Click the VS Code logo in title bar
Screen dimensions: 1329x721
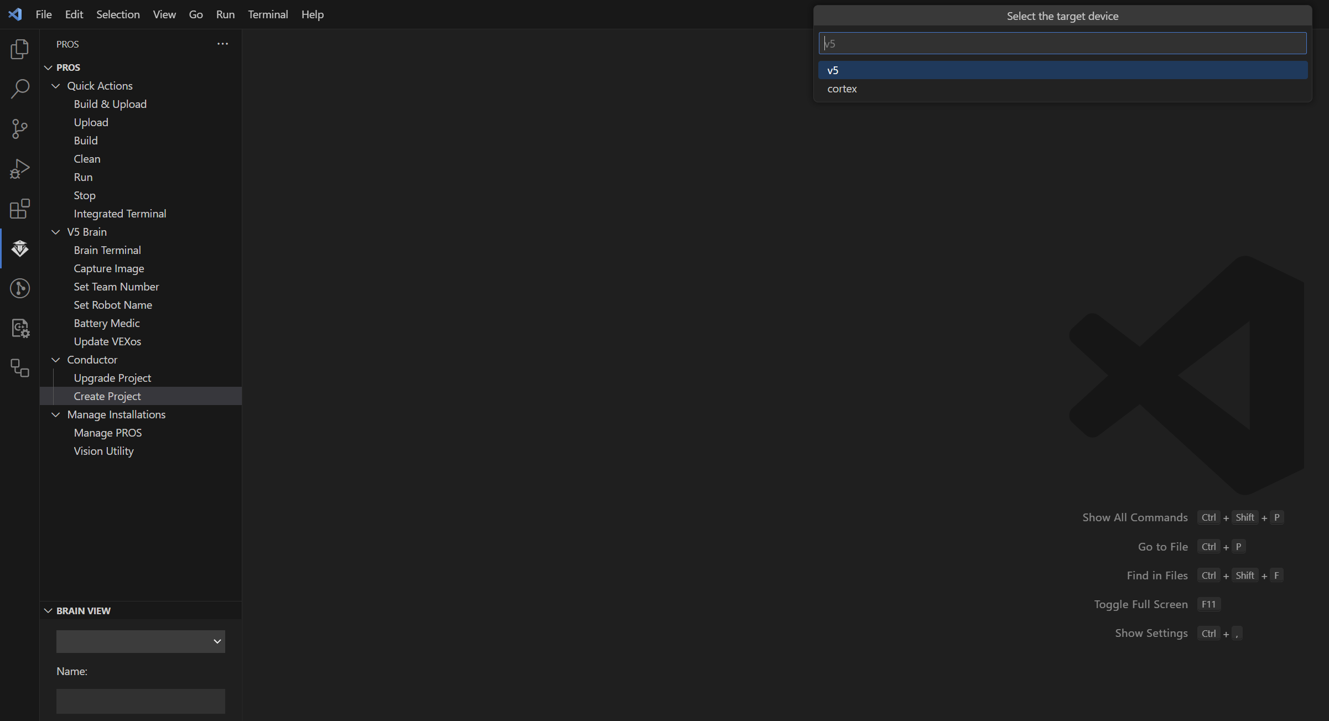pos(15,14)
